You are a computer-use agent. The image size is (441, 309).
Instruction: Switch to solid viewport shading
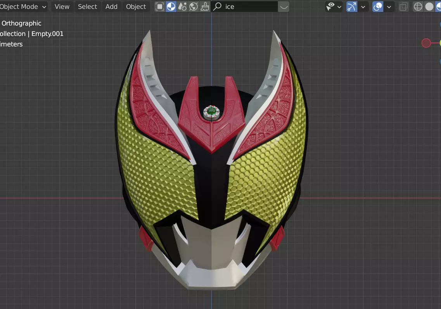[x=429, y=7]
